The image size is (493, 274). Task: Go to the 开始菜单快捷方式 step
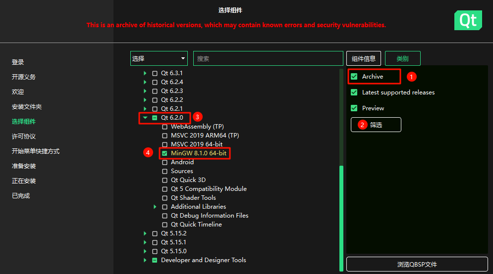click(36, 151)
